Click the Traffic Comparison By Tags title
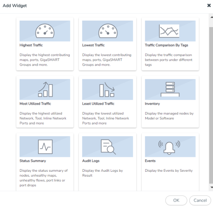Screen dimensions: 213x208 pos(166,45)
